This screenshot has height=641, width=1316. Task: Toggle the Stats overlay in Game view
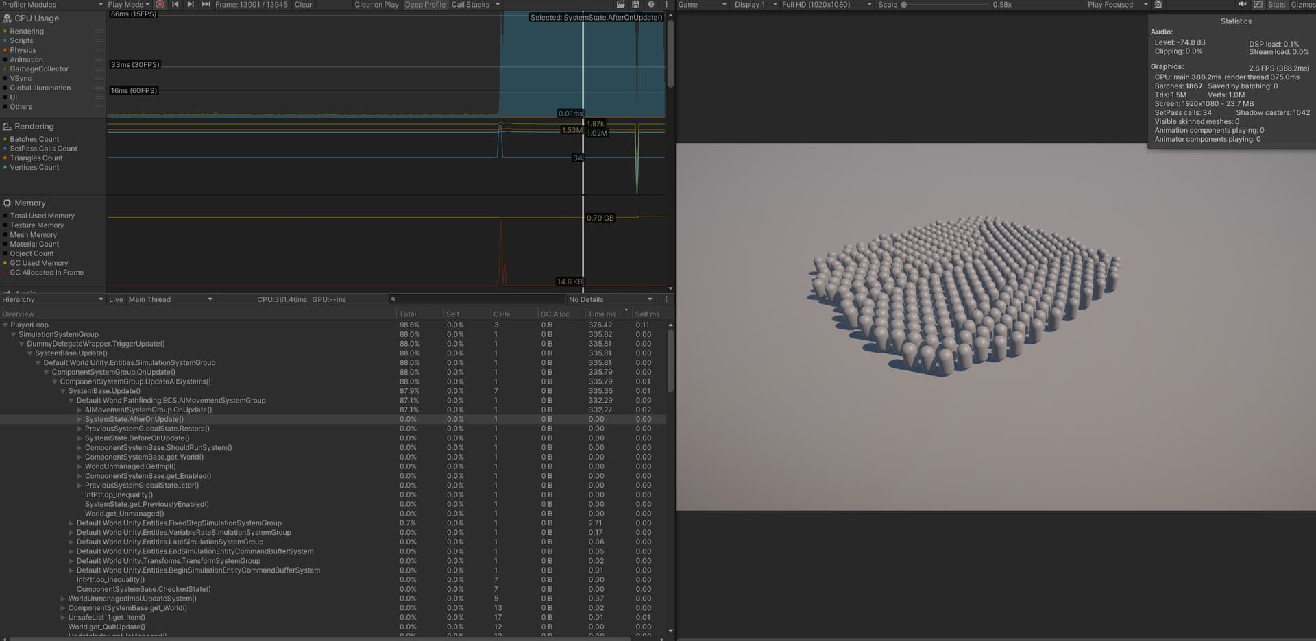tap(1276, 5)
